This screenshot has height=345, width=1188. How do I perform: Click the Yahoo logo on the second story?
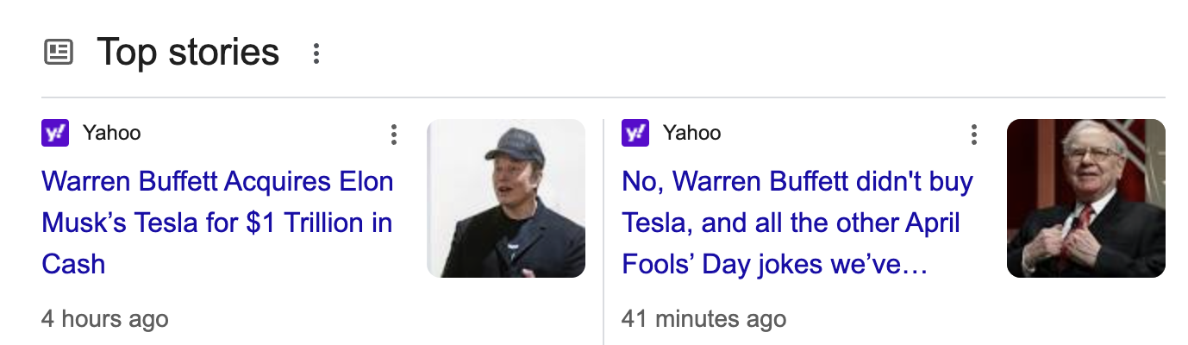(x=635, y=134)
